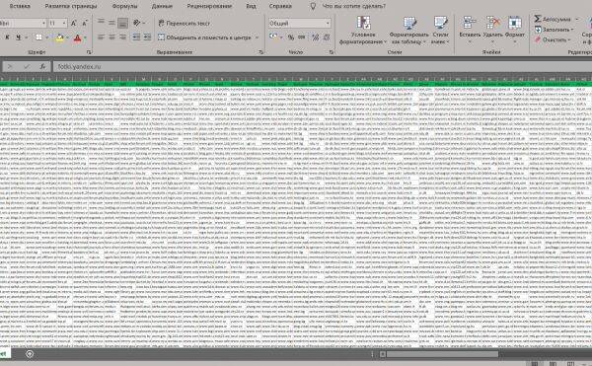Toggle italic formatting (К)

pos(7,37)
